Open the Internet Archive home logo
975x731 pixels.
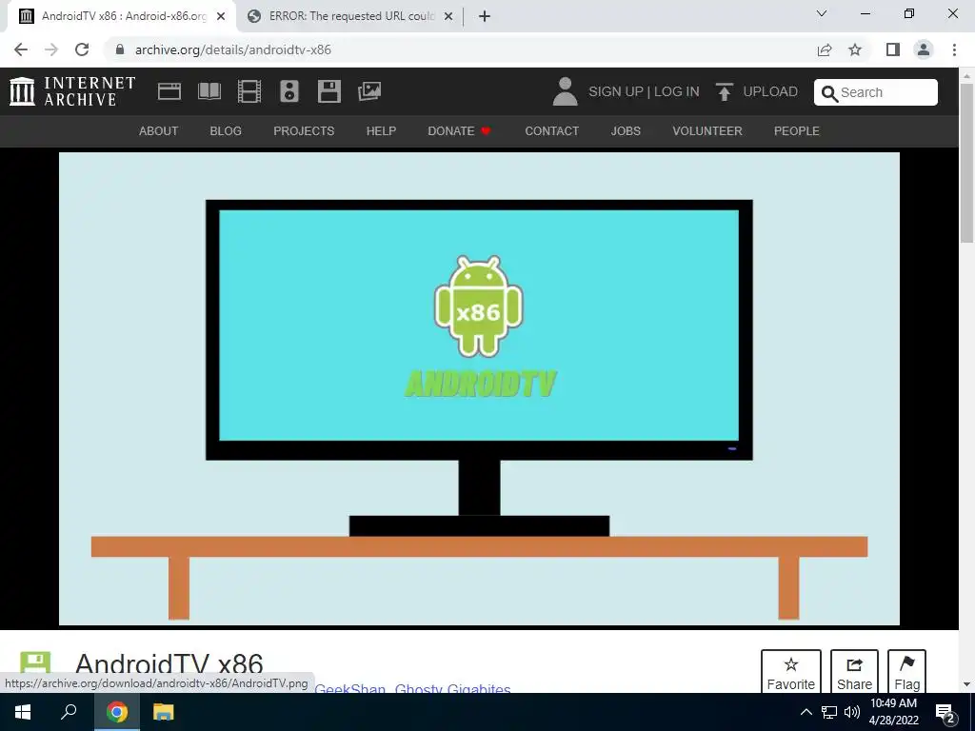coord(72,91)
